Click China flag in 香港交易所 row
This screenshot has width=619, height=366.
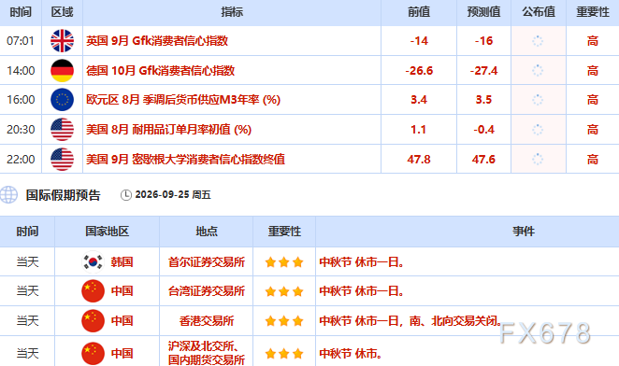point(93,320)
